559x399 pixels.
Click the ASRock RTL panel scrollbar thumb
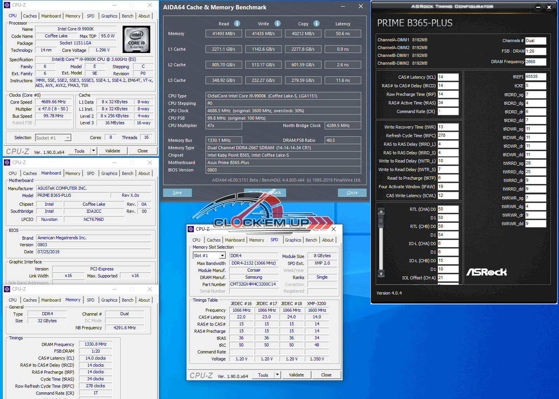[381, 221]
